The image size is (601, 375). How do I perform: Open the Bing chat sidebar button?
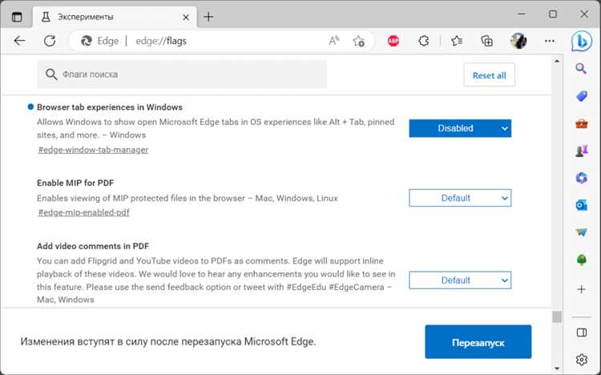click(x=582, y=41)
